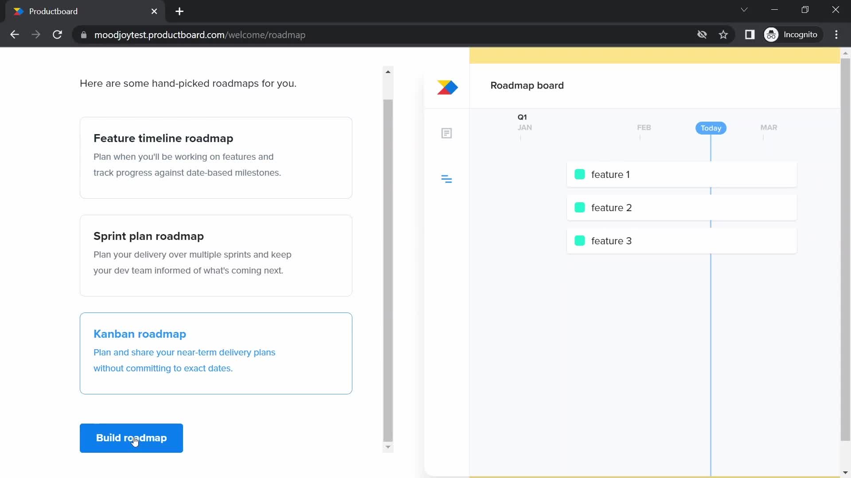Select the Feature timeline roadmap card
This screenshot has width=851, height=478.
click(216, 158)
